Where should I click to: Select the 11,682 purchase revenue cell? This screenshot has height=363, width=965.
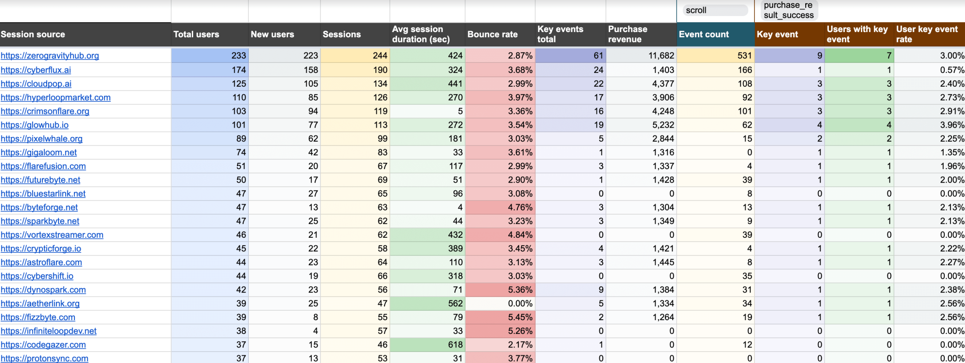tap(641, 56)
